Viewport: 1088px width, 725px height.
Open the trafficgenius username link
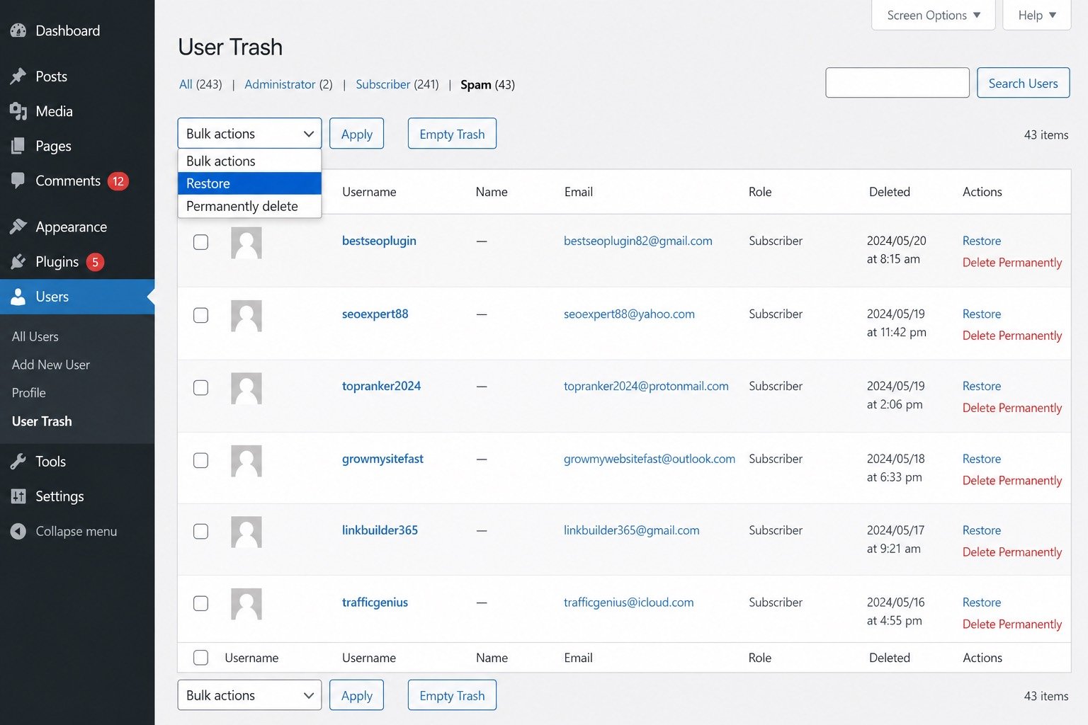pyautogui.click(x=375, y=603)
